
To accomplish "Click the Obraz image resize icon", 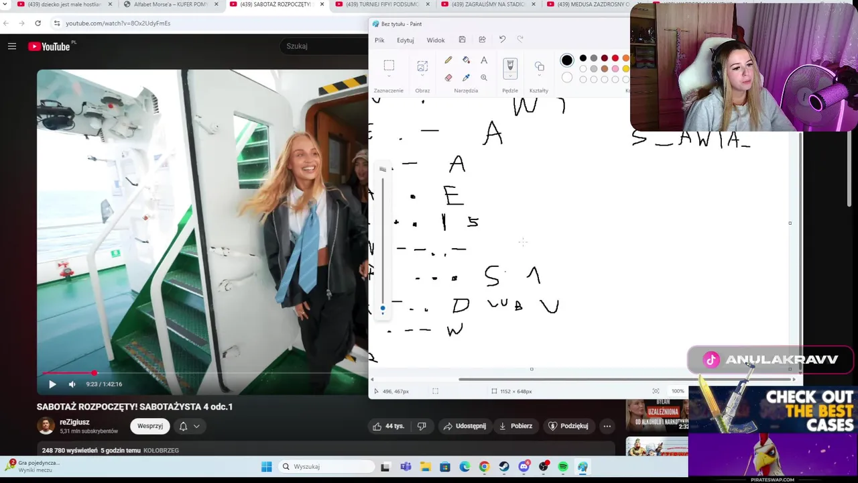I will tap(422, 66).
